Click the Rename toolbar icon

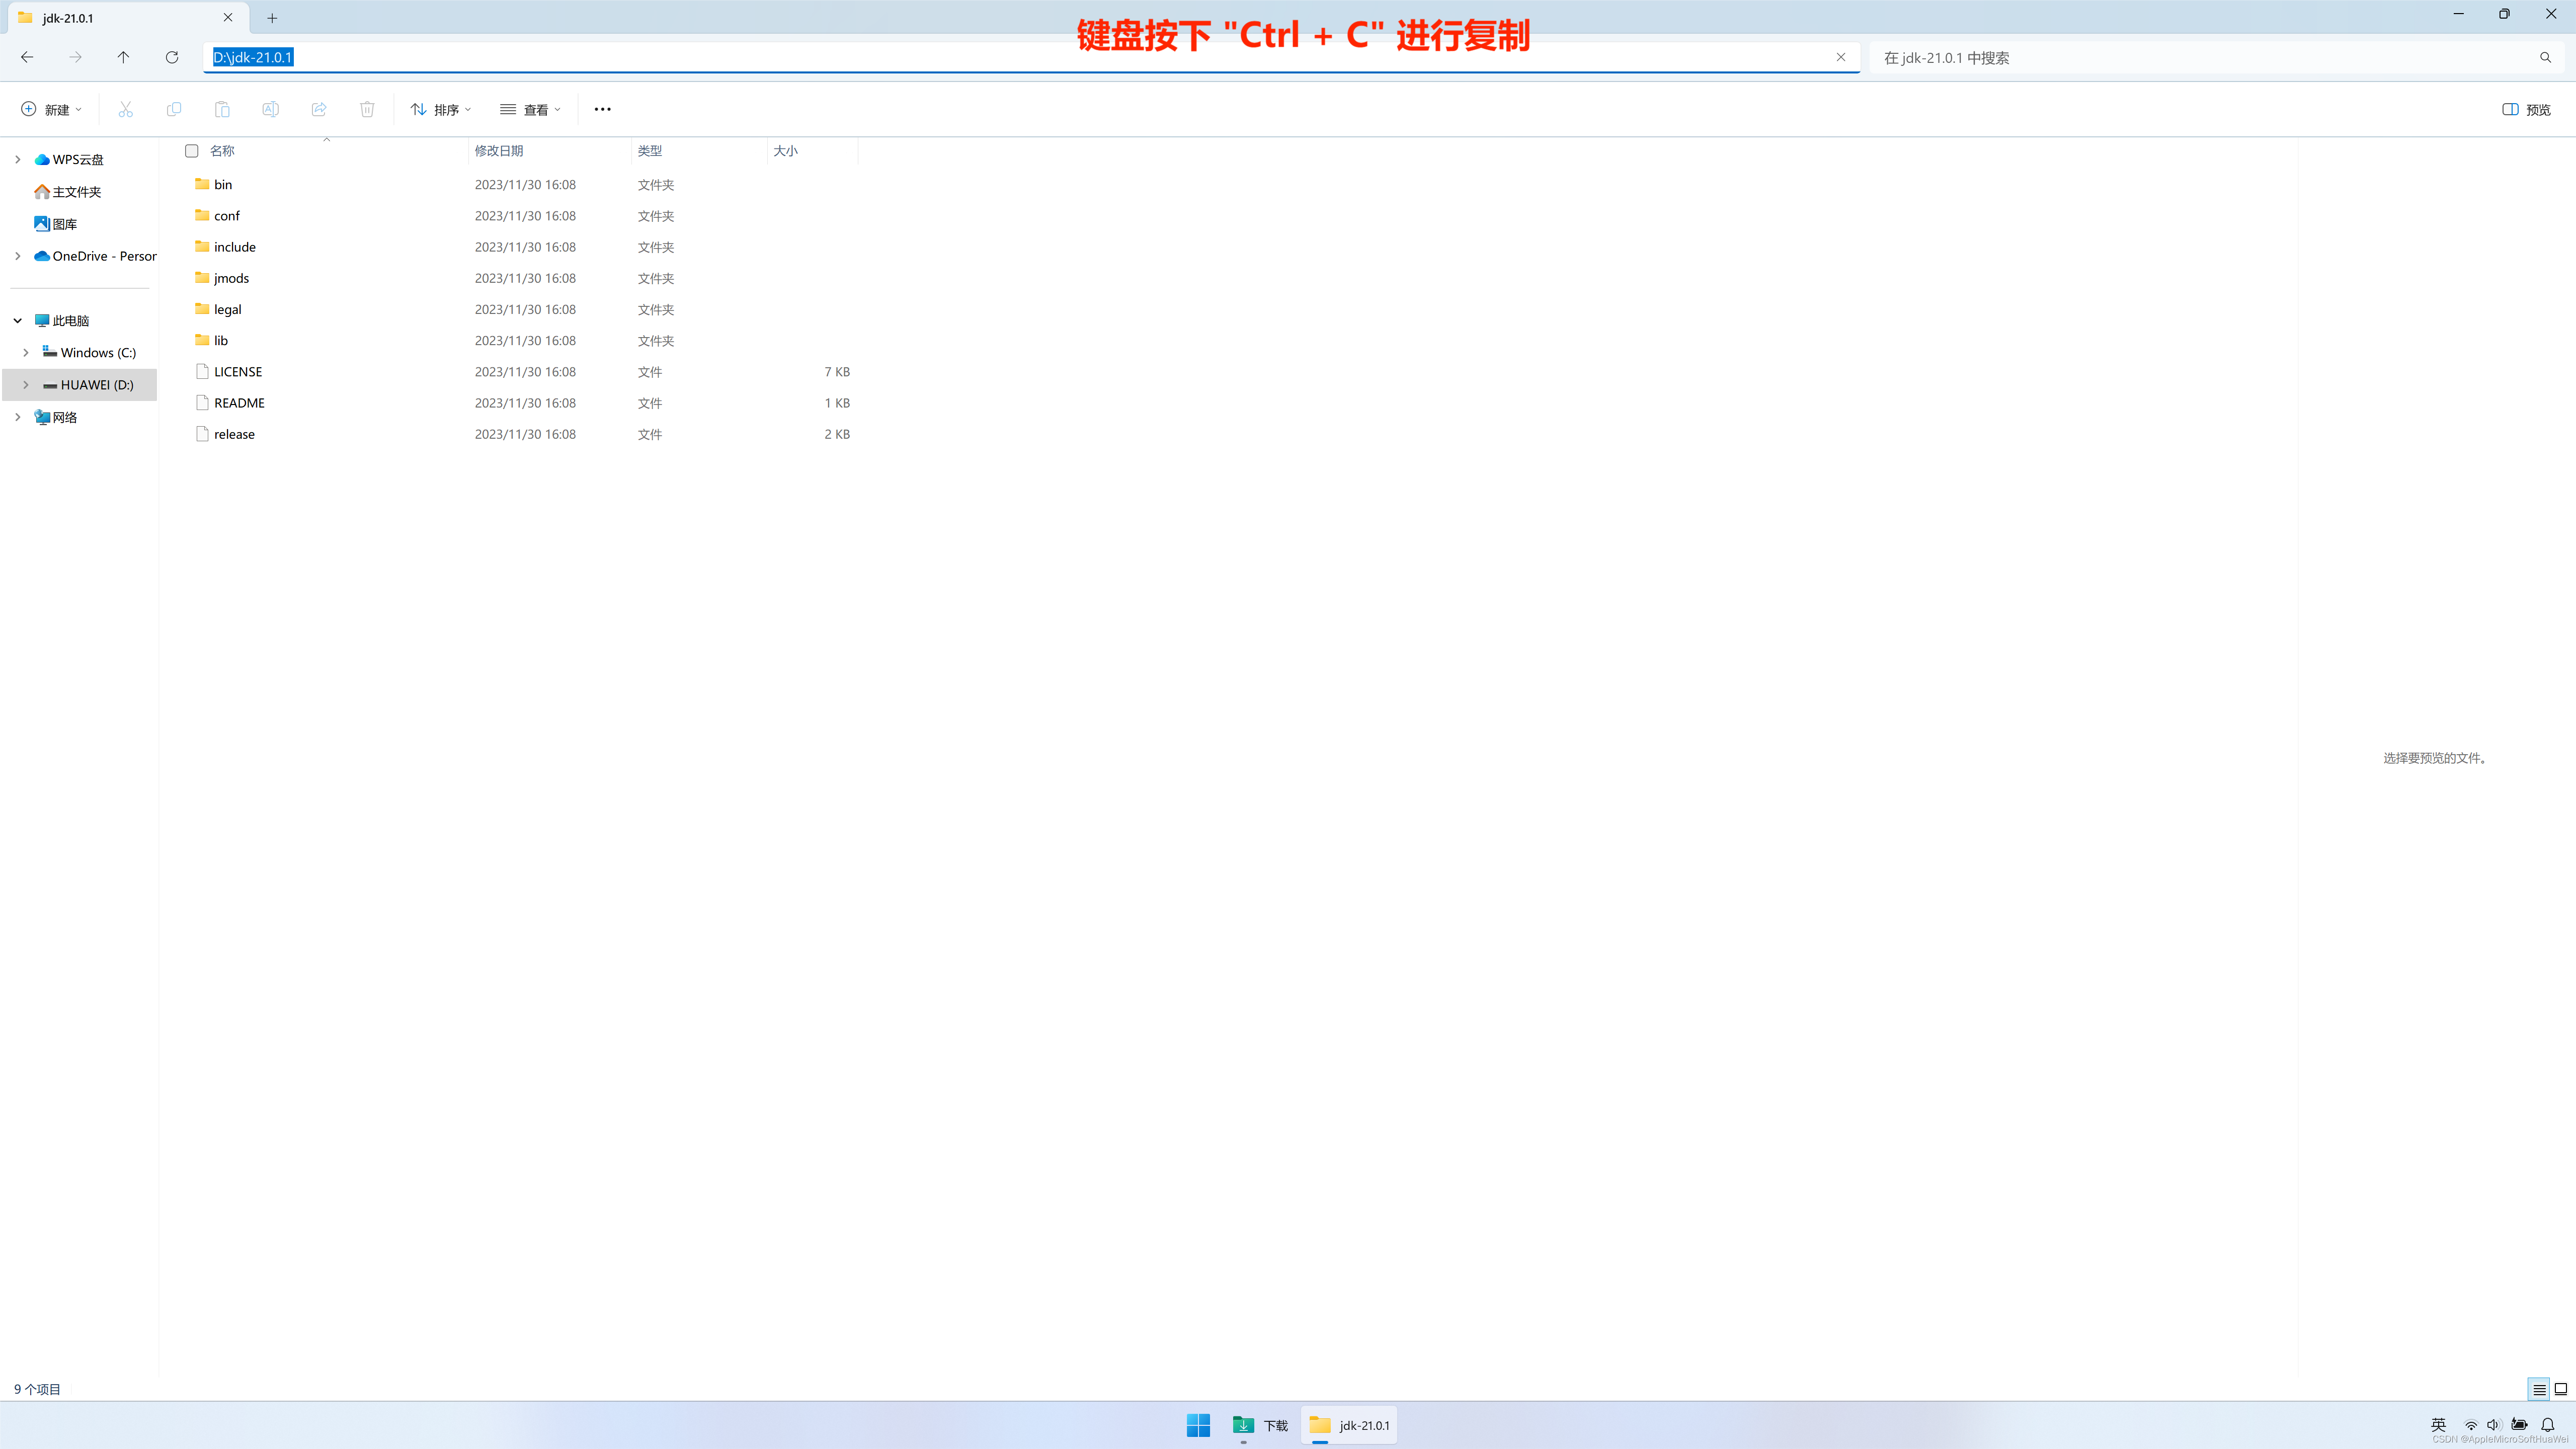[270, 109]
